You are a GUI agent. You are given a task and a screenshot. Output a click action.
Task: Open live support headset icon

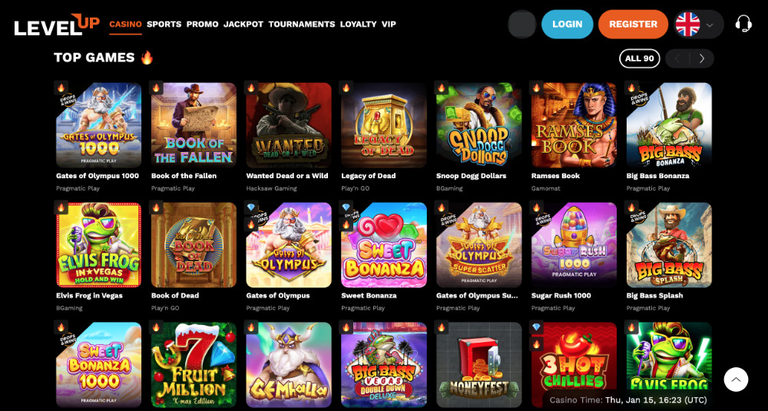click(x=743, y=24)
